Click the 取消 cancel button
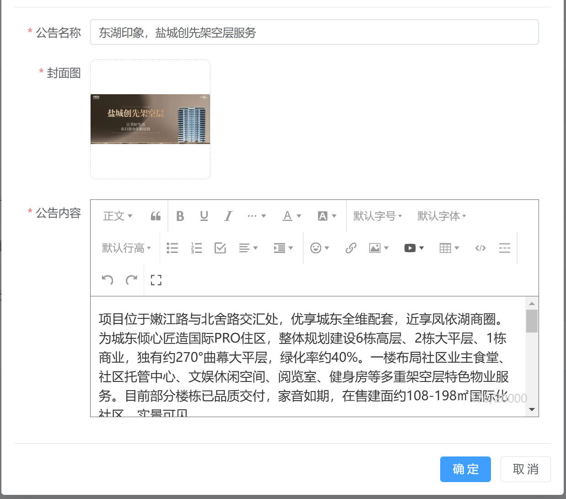Screen dimensions: 566x499 [x=525, y=469]
